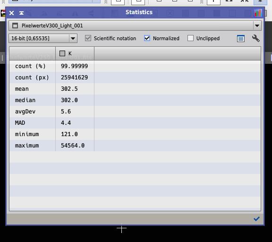Viewport: 272px width, 242px height.
Task: Click the window icon beside PixelwerteV300_Light_001
Action: pyautogui.click(x=15, y=26)
